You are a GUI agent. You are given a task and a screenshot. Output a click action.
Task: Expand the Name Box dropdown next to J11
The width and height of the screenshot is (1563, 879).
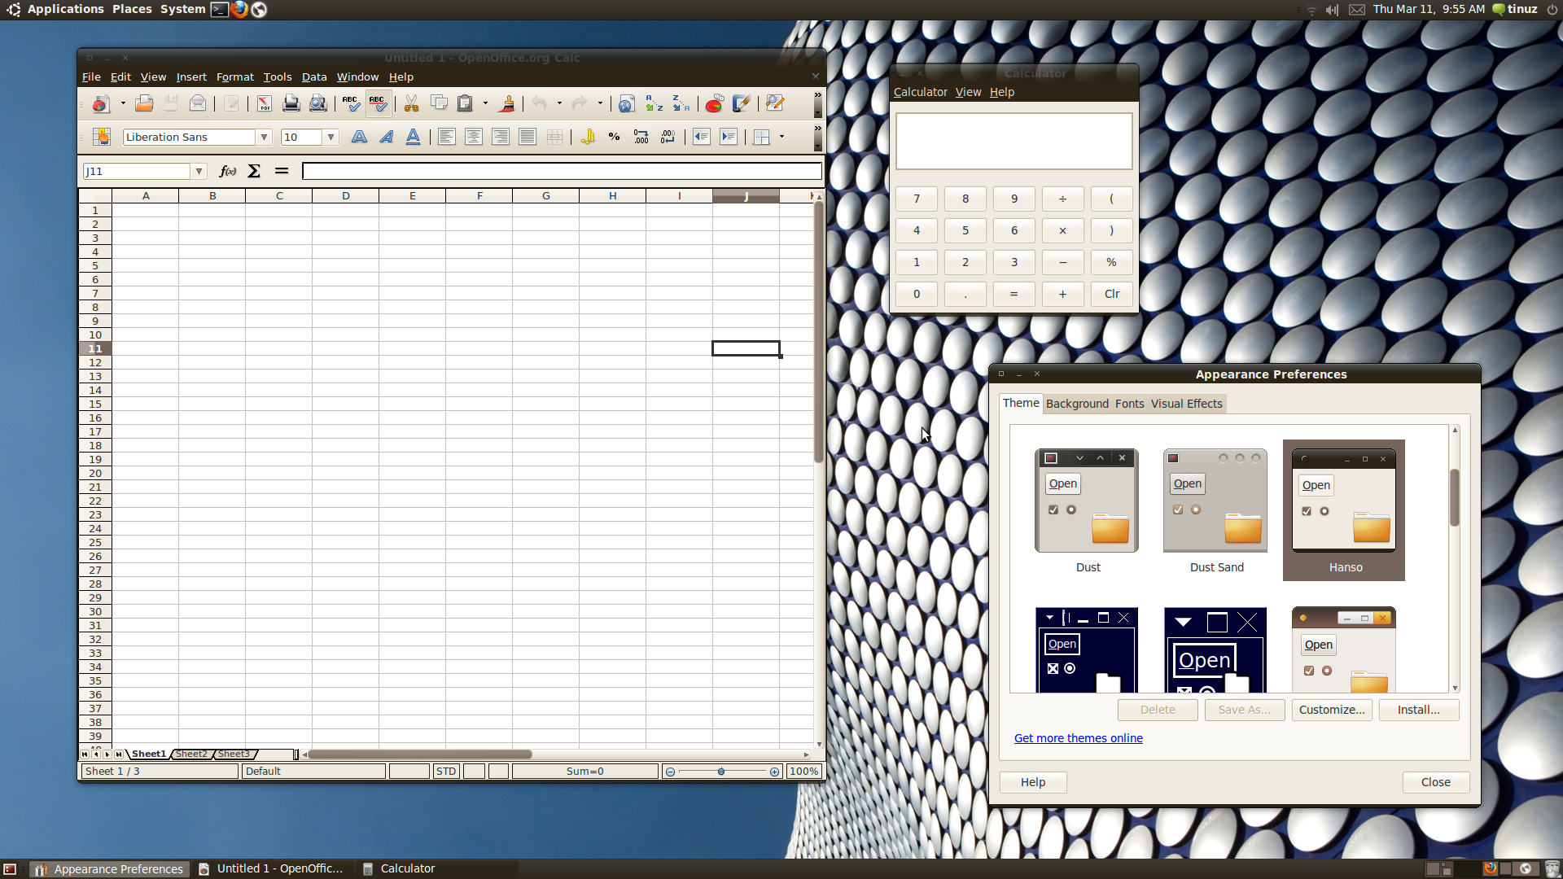pyautogui.click(x=199, y=171)
